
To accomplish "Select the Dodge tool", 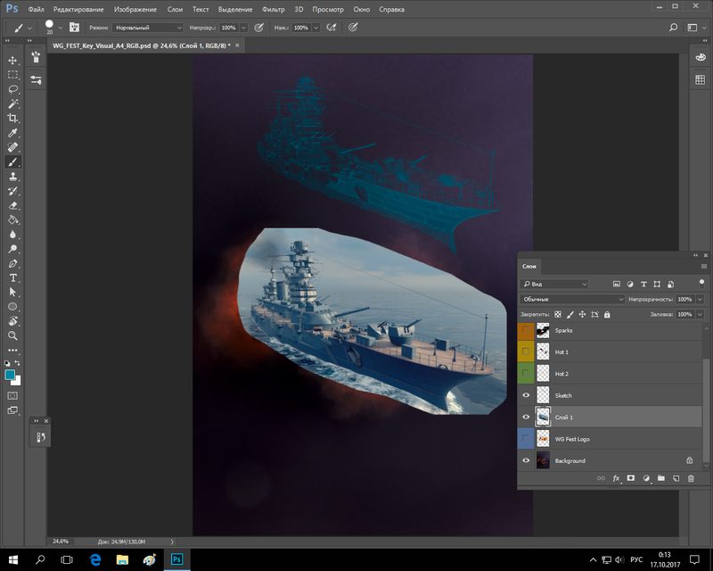I will pyautogui.click(x=12, y=249).
